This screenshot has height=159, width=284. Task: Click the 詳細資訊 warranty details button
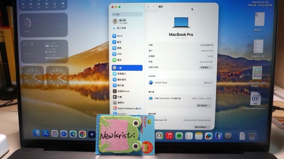(206, 67)
